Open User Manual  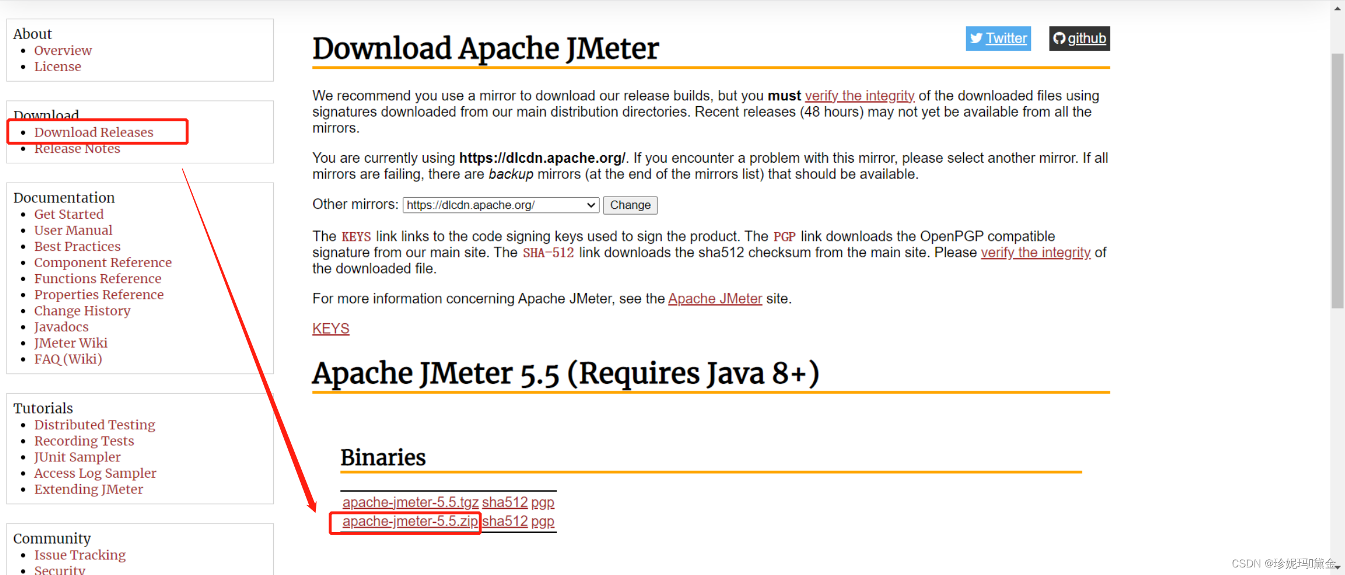[73, 230]
